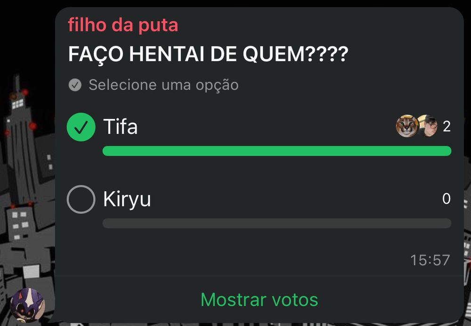The height and width of the screenshot is (326, 471).
Task: Open the sender name in red text
Action: [123, 25]
